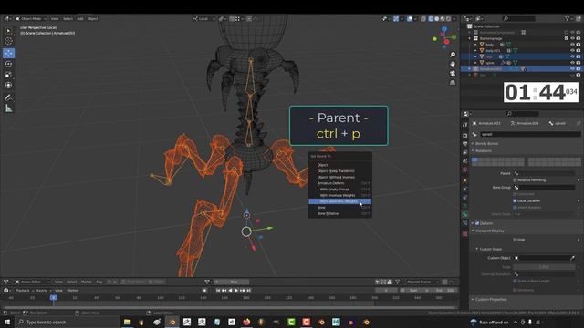Click the timeline auto-keying record button
Viewport: 584px width, 328px height.
(x=204, y=291)
